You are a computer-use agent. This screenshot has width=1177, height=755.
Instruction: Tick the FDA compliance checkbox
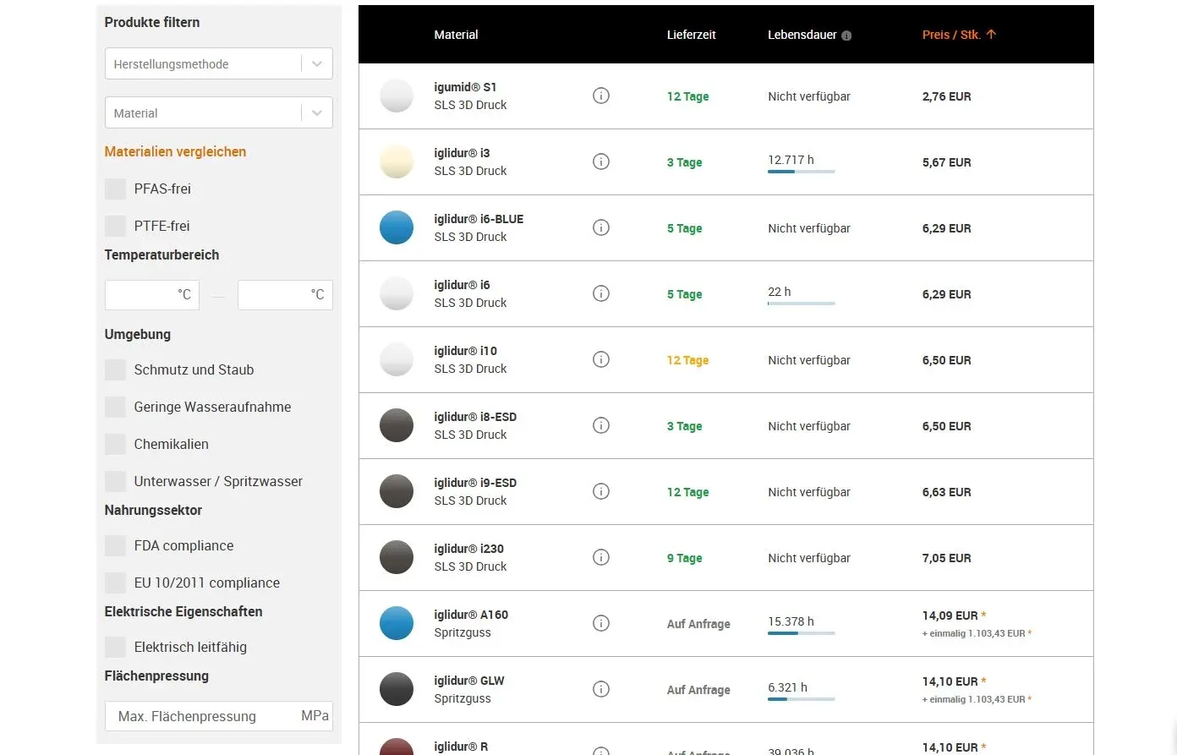pyautogui.click(x=115, y=545)
